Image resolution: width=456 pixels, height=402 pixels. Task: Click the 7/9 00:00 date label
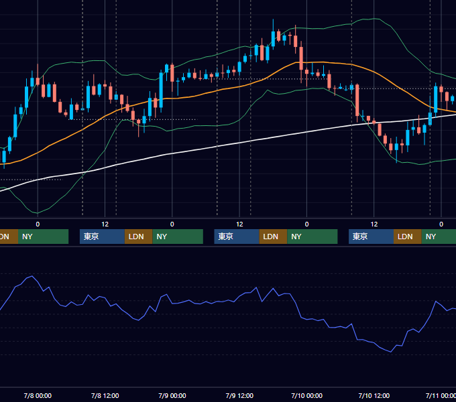pos(172,395)
